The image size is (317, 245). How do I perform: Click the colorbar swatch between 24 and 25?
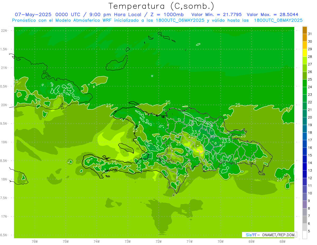305,83
